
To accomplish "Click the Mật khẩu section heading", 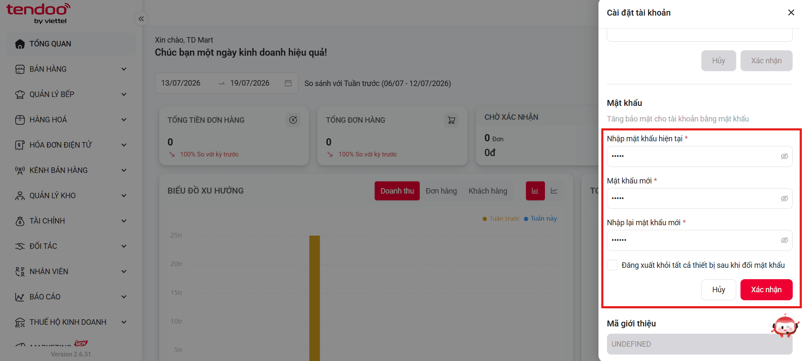I will 625,103.
